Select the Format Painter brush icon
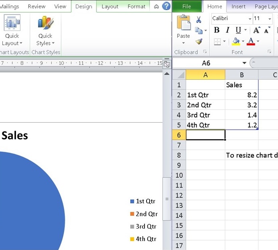 [199, 41]
